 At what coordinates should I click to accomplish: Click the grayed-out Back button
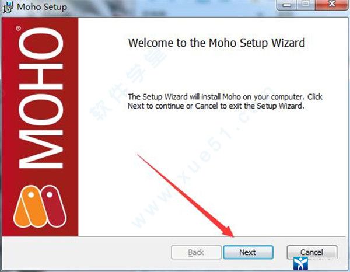click(196, 252)
